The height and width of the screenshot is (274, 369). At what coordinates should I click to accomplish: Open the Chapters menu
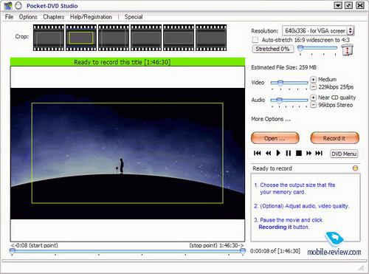click(54, 17)
